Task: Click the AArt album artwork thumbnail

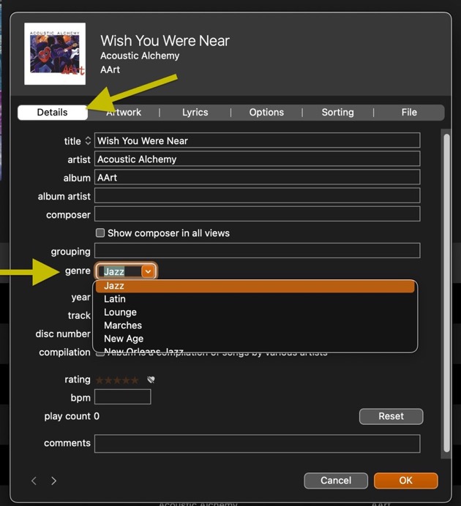Action: pos(55,53)
